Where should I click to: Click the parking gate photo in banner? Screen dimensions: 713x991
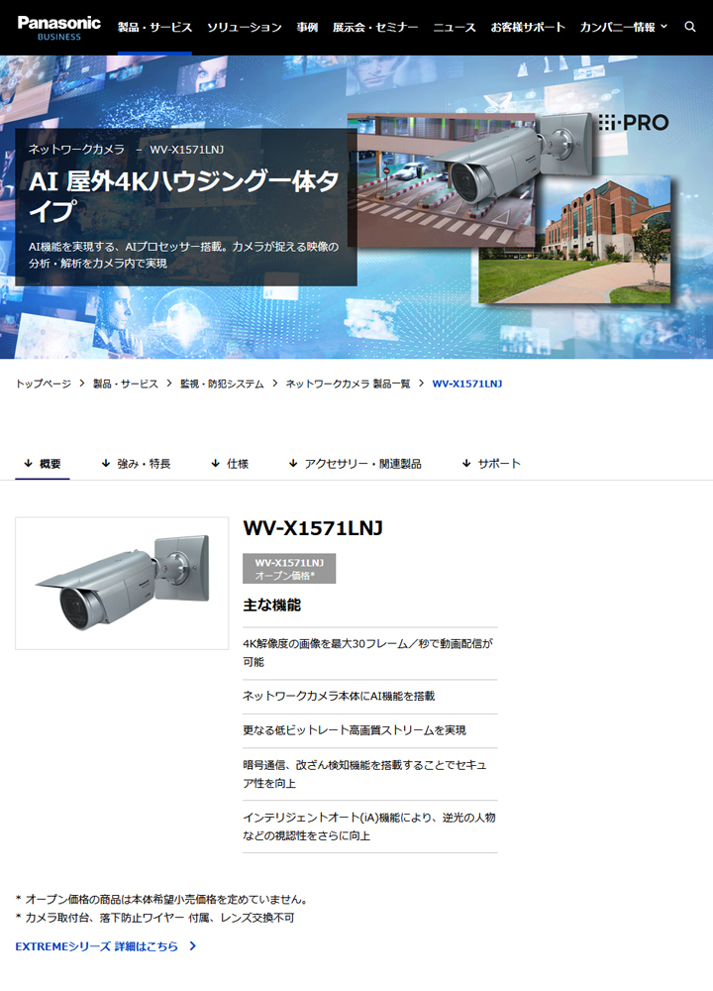[x=442, y=180]
